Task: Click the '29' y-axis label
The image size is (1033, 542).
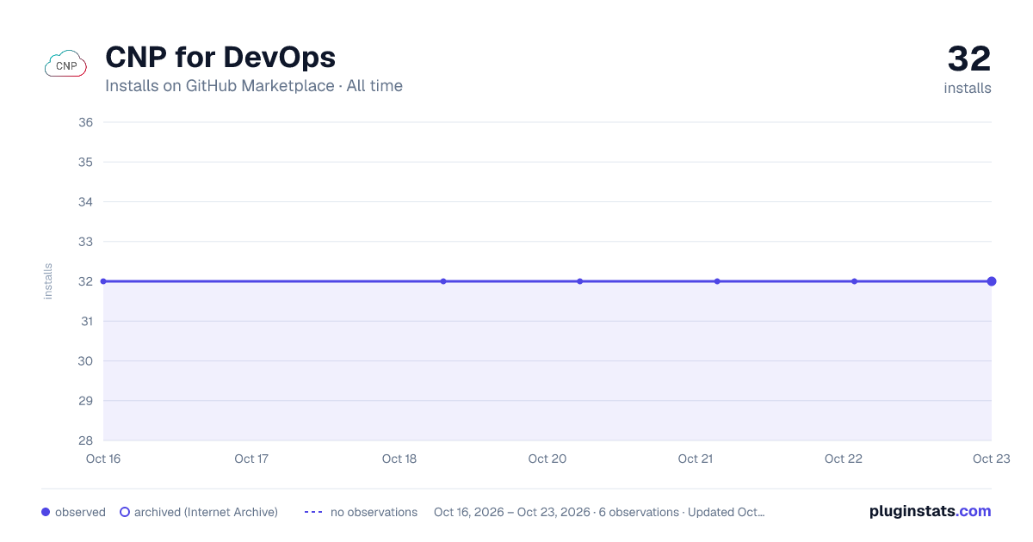Action: point(86,401)
